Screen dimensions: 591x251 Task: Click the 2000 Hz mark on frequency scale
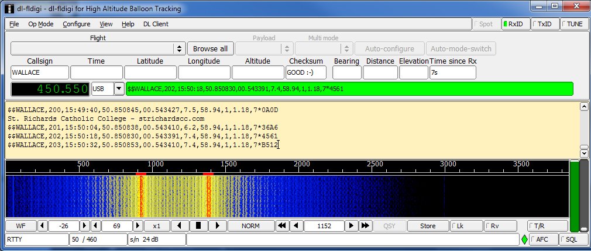(301, 164)
